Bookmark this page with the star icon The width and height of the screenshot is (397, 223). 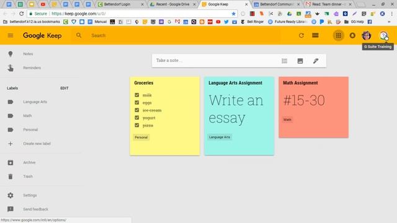pos(233,14)
